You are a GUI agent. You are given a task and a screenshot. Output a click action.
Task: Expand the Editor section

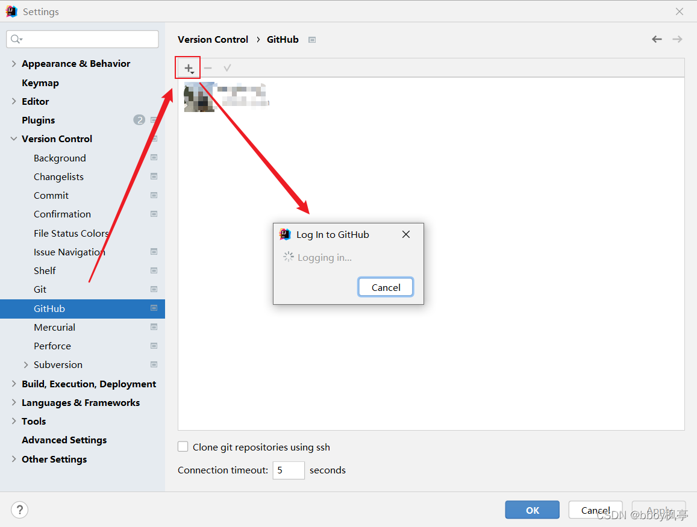click(x=14, y=101)
